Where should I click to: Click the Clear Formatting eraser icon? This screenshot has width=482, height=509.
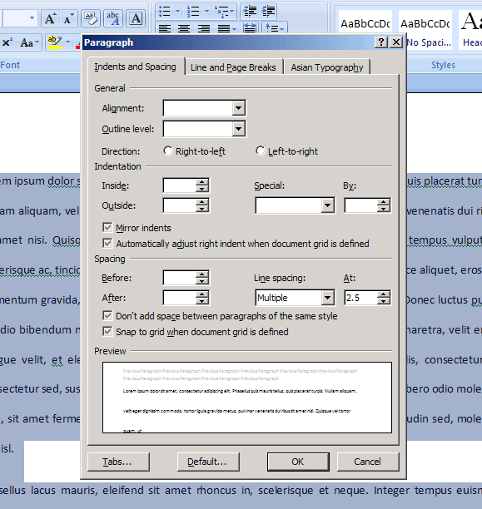tap(91, 18)
